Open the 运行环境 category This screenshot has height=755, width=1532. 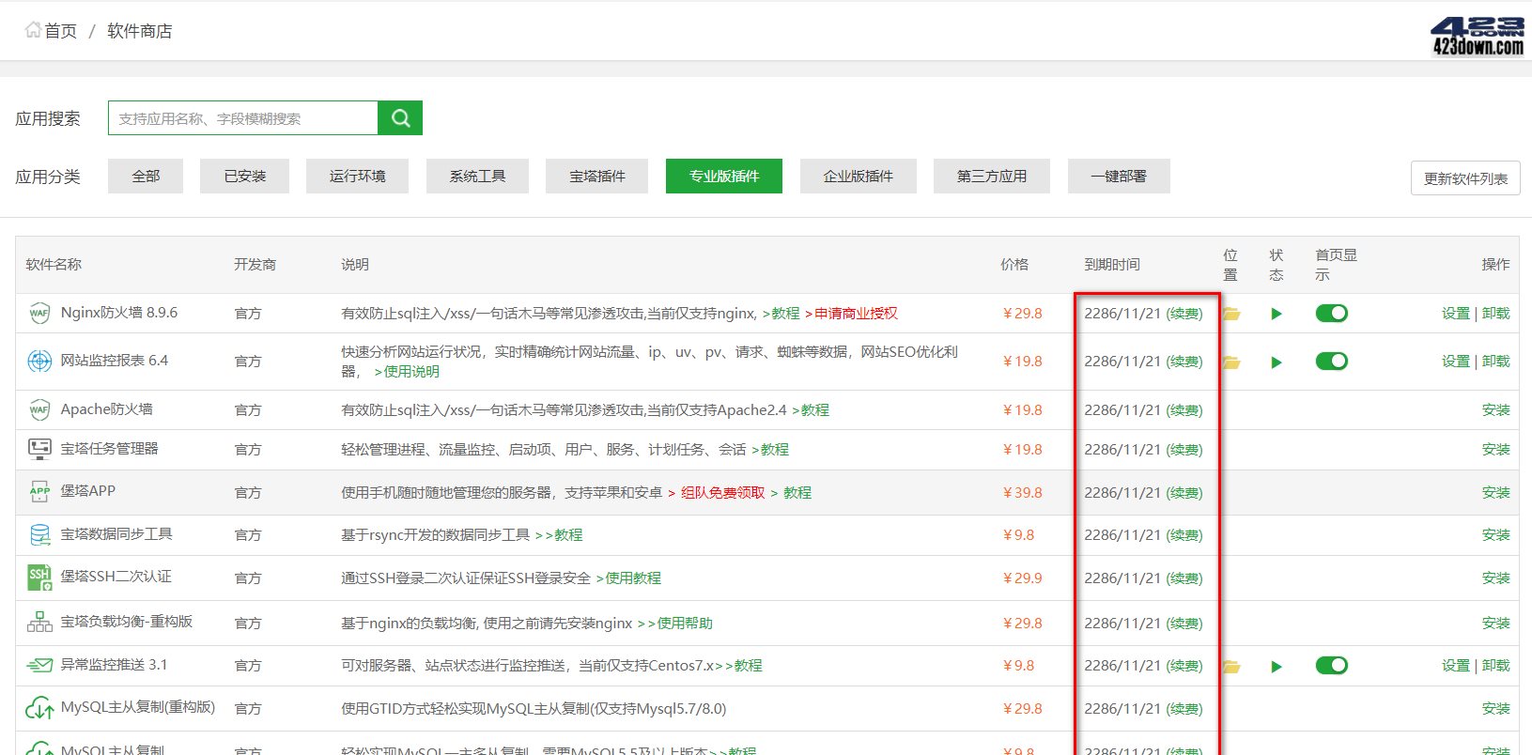coord(357,177)
